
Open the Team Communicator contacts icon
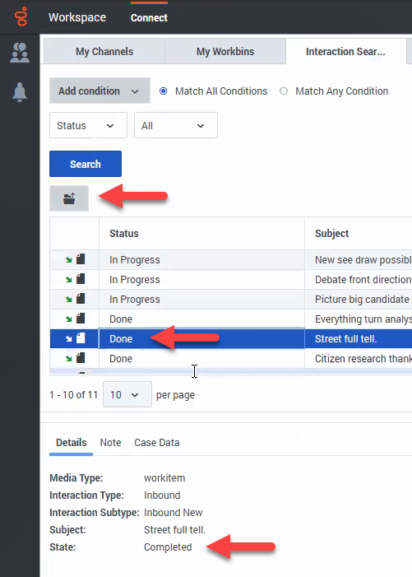pos(20,52)
